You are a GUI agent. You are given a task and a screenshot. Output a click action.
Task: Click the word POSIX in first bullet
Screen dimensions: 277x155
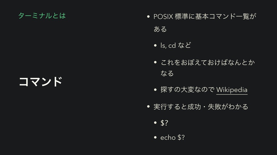[163, 16]
